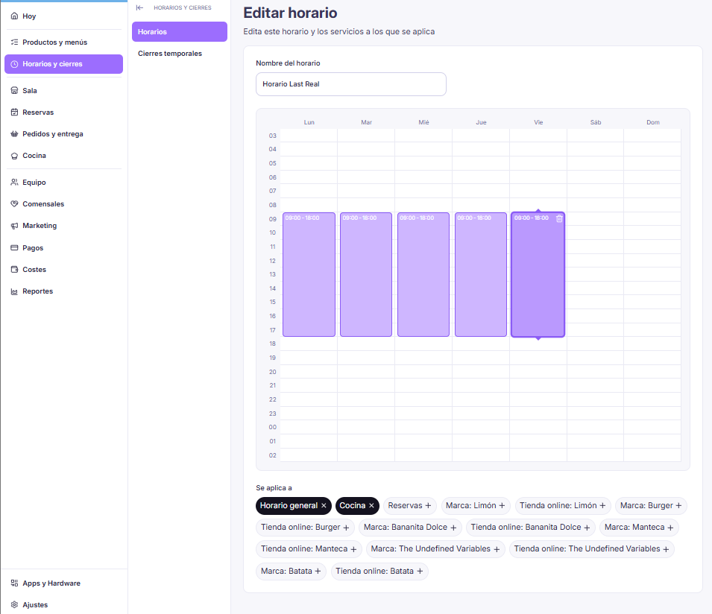Click the HORARIOS Y CIERRES breadcrumb

[183, 7]
